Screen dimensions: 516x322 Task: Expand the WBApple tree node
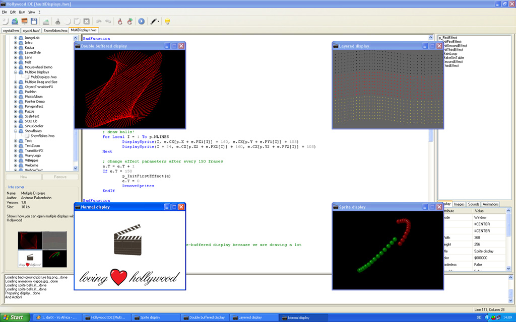[16, 160]
